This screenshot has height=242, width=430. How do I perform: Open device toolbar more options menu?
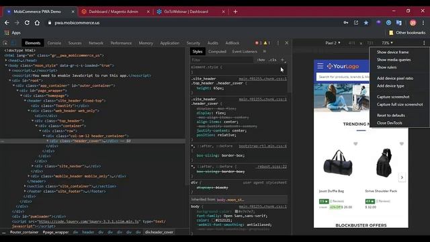click(x=424, y=43)
